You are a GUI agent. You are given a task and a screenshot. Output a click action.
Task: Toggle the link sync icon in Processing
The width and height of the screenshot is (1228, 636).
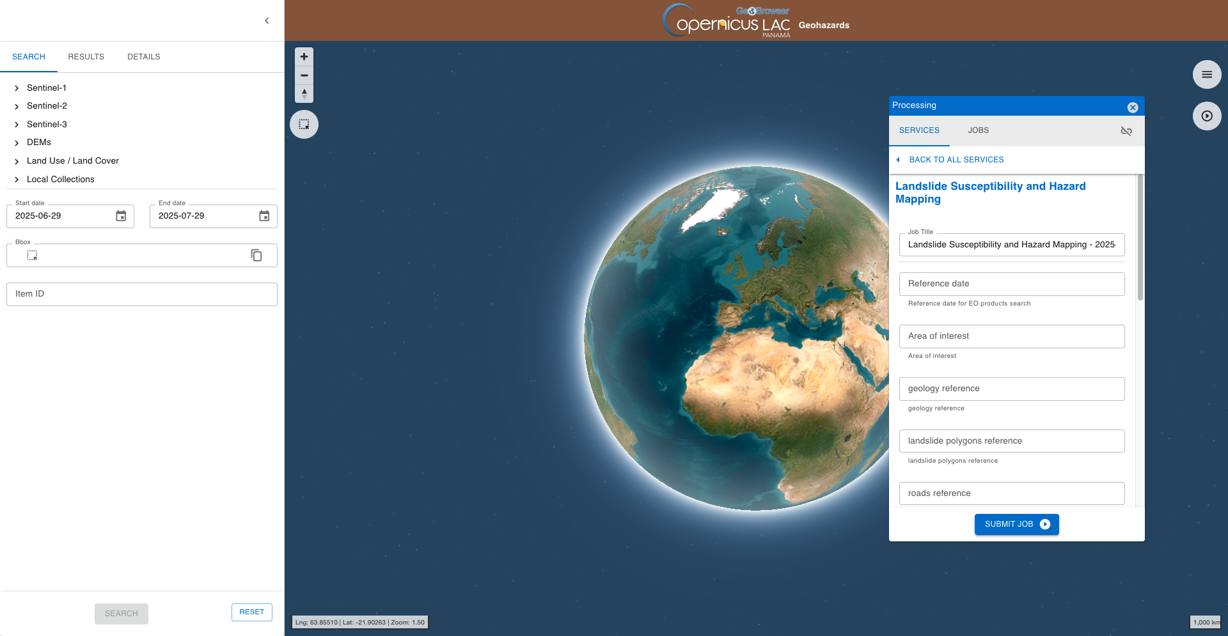click(1126, 131)
